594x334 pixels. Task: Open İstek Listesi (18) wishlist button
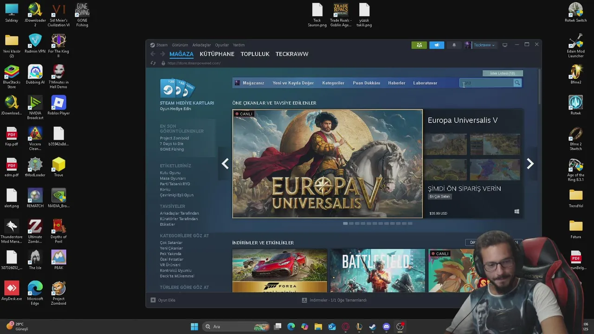503,73
